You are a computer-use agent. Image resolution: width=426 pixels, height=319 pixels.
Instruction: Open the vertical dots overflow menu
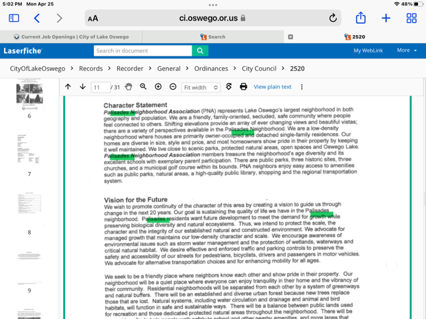coord(302,87)
